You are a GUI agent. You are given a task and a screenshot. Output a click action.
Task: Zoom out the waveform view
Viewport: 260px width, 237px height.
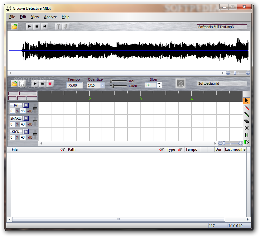pyautogui.click(x=228, y=73)
